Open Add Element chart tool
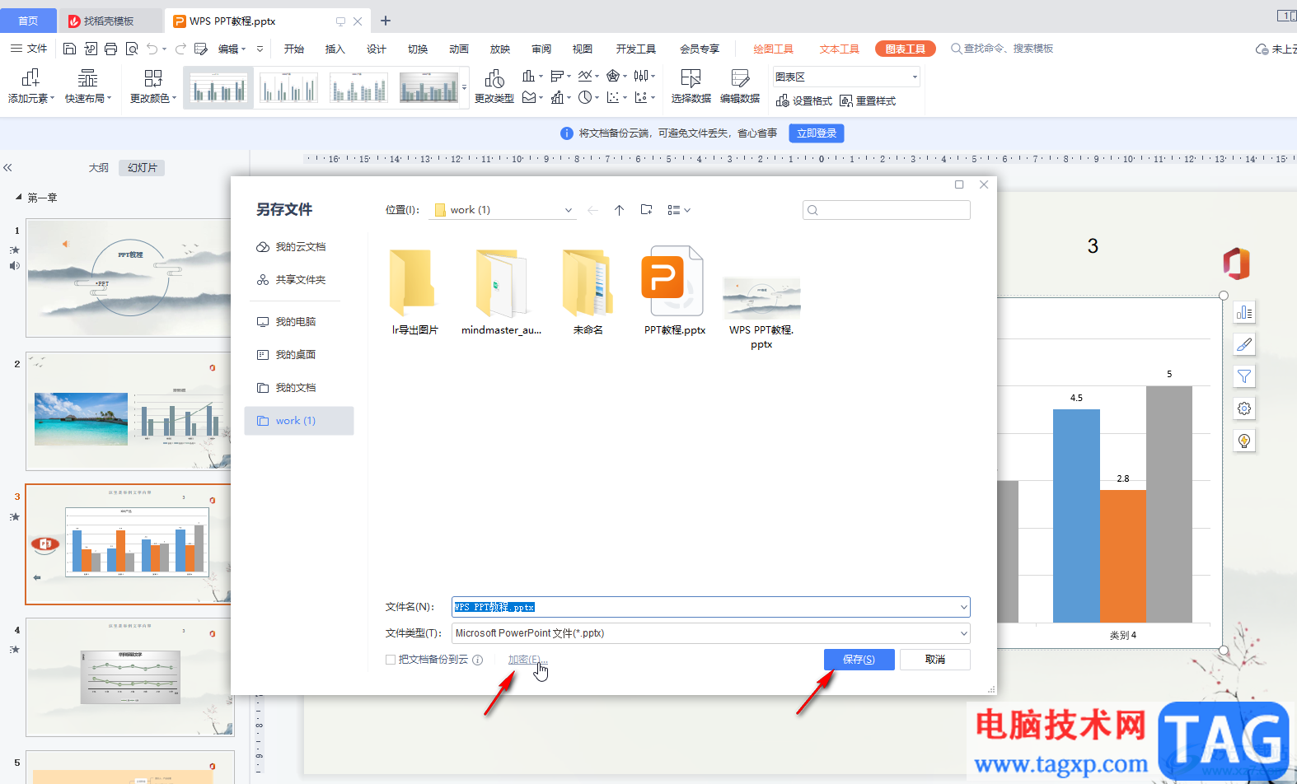The height and width of the screenshot is (784, 1297). pyautogui.click(x=31, y=86)
